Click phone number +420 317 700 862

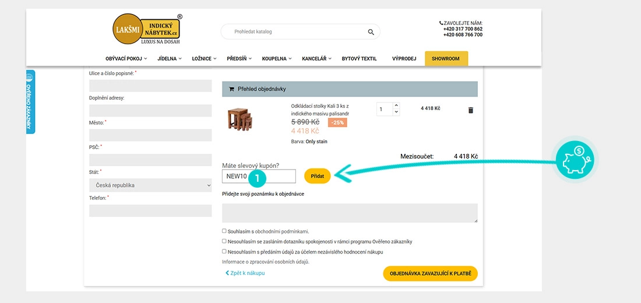[x=463, y=29]
